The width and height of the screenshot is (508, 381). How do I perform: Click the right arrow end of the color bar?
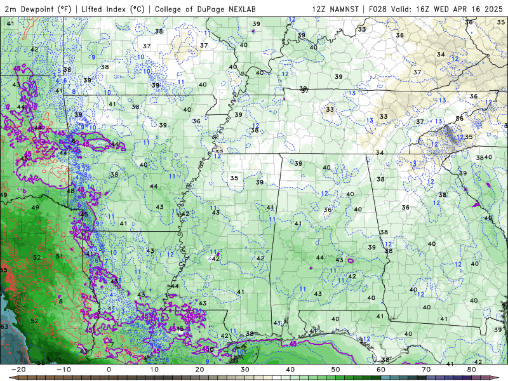click(495, 377)
